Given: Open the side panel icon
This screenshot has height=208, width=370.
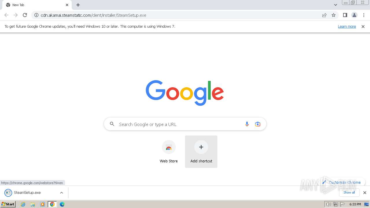Looking at the screenshot, I should coord(345,15).
